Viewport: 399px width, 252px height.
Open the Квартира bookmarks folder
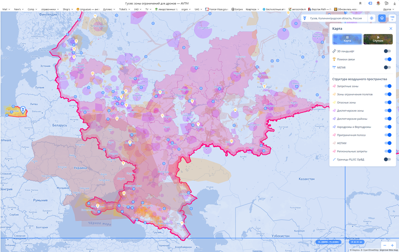[x=252, y=9]
